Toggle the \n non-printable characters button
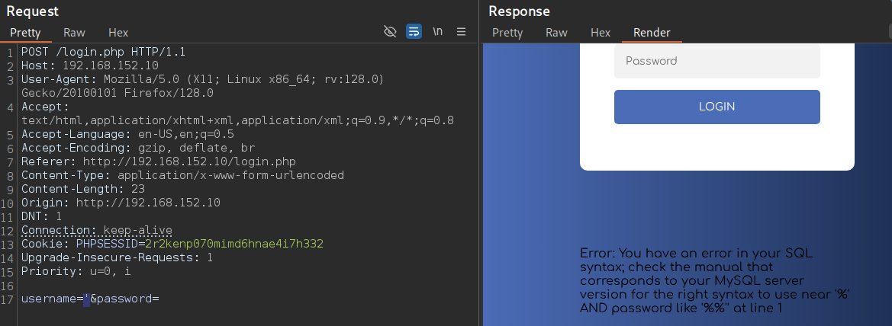Image resolution: width=892 pixels, height=326 pixels. point(437,31)
